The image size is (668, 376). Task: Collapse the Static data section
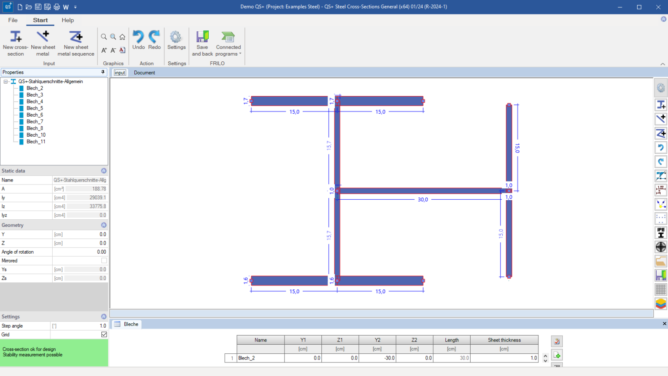tap(103, 171)
